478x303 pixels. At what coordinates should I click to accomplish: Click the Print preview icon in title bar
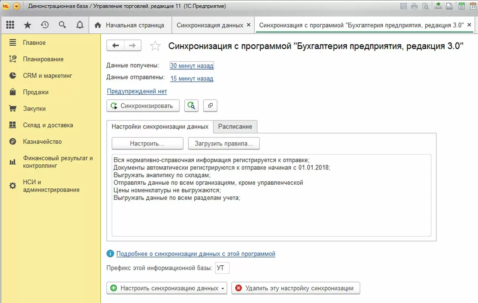426,6
